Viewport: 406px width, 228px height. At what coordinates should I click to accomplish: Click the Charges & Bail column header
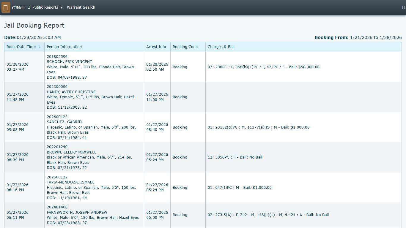[x=221, y=47]
